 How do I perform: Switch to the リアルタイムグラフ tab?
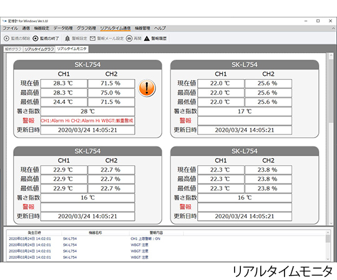tap(39, 49)
